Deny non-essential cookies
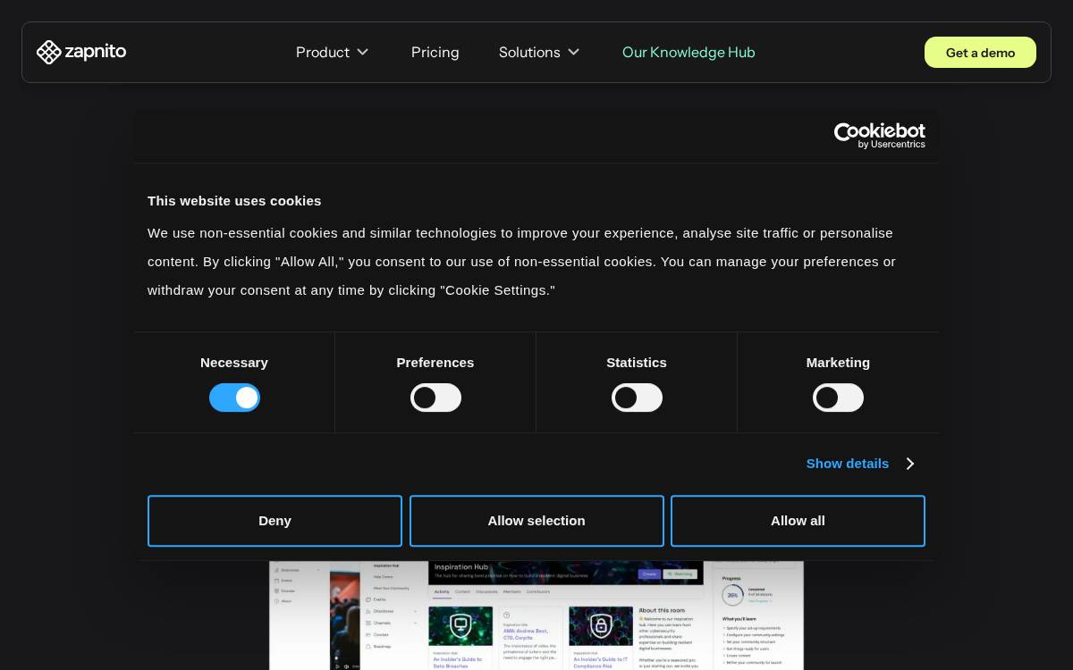The width and height of the screenshot is (1073, 670). point(275,521)
